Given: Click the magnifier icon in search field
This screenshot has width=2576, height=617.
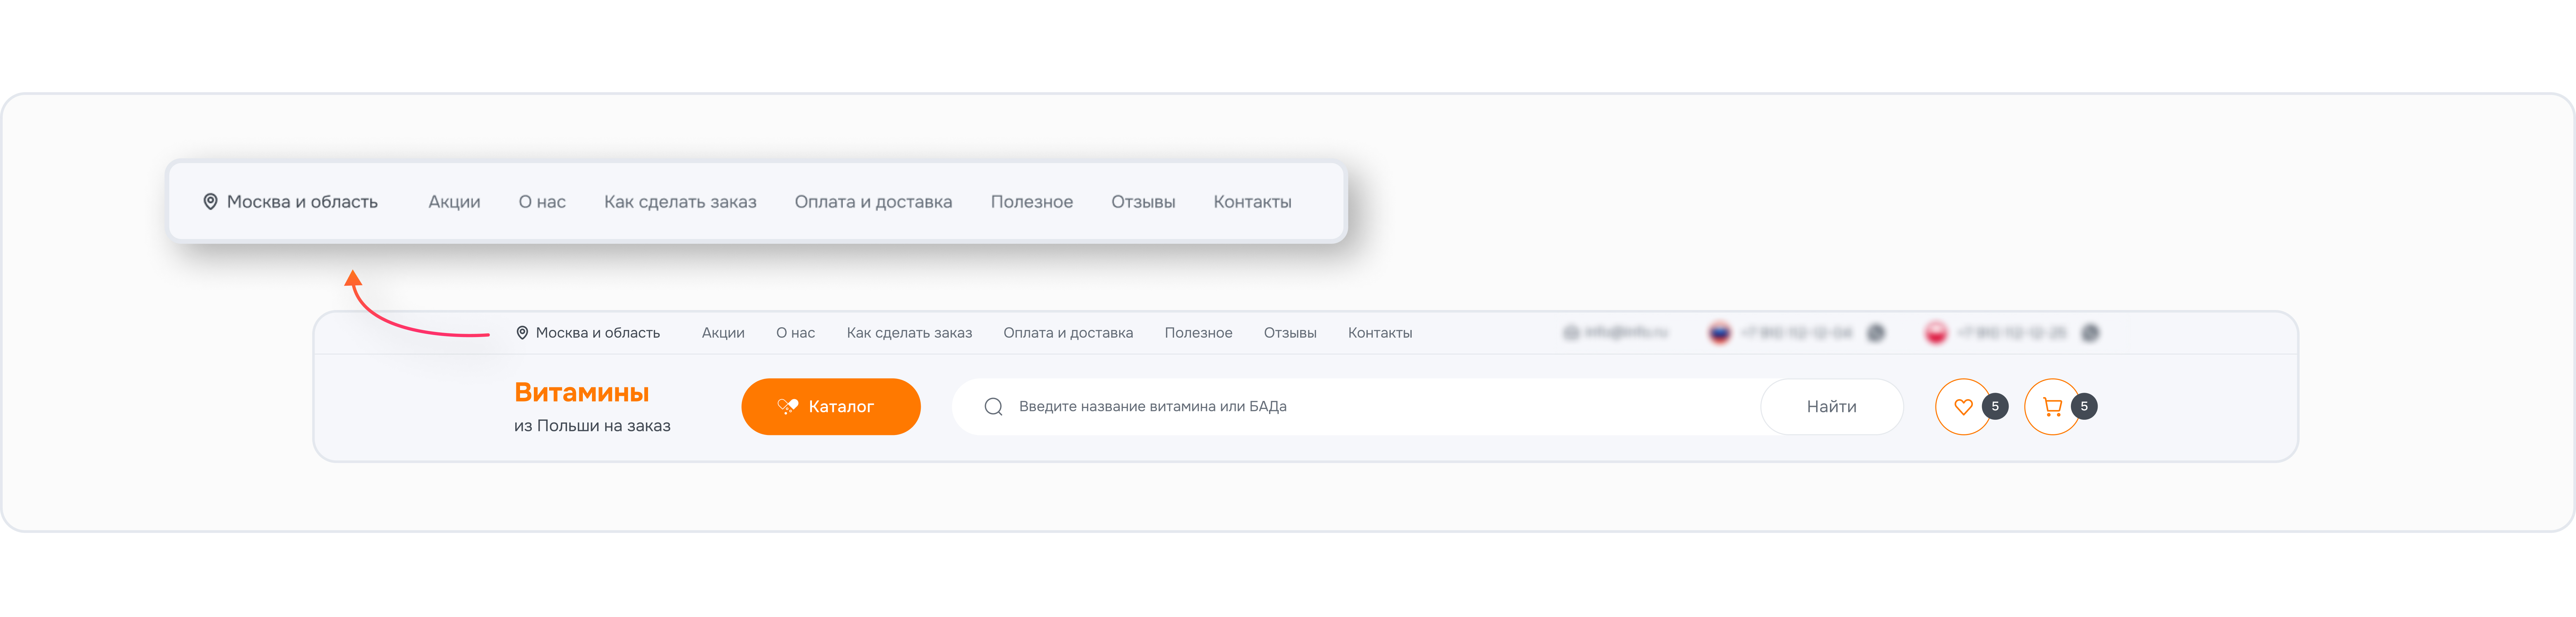Looking at the screenshot, I should point(993,406).
